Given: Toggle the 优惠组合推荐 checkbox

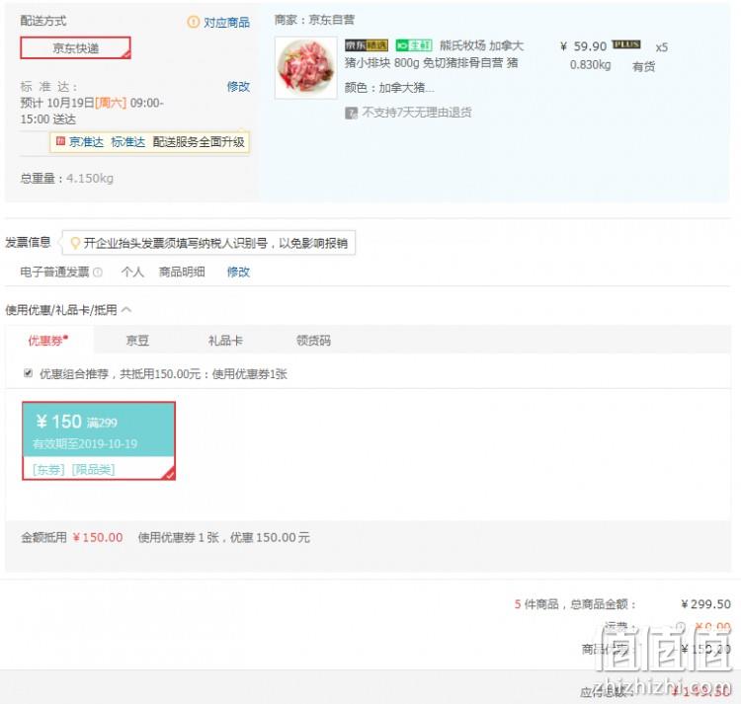Looking at the screenshot, I should [x=28, y=373].
